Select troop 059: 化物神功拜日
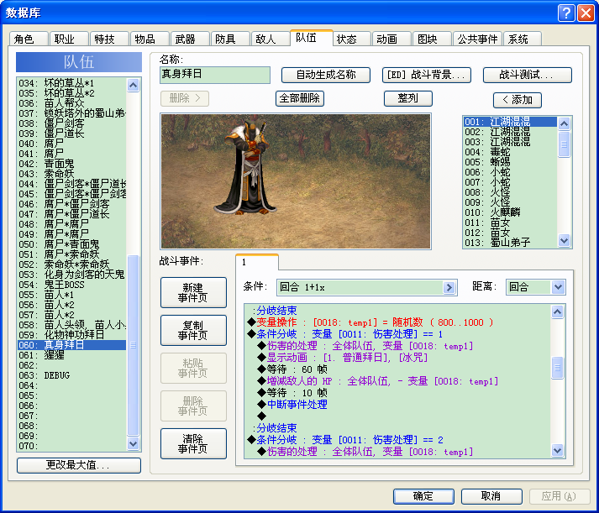The height and width of the screenshot is (513, 599). coord(71,335)
